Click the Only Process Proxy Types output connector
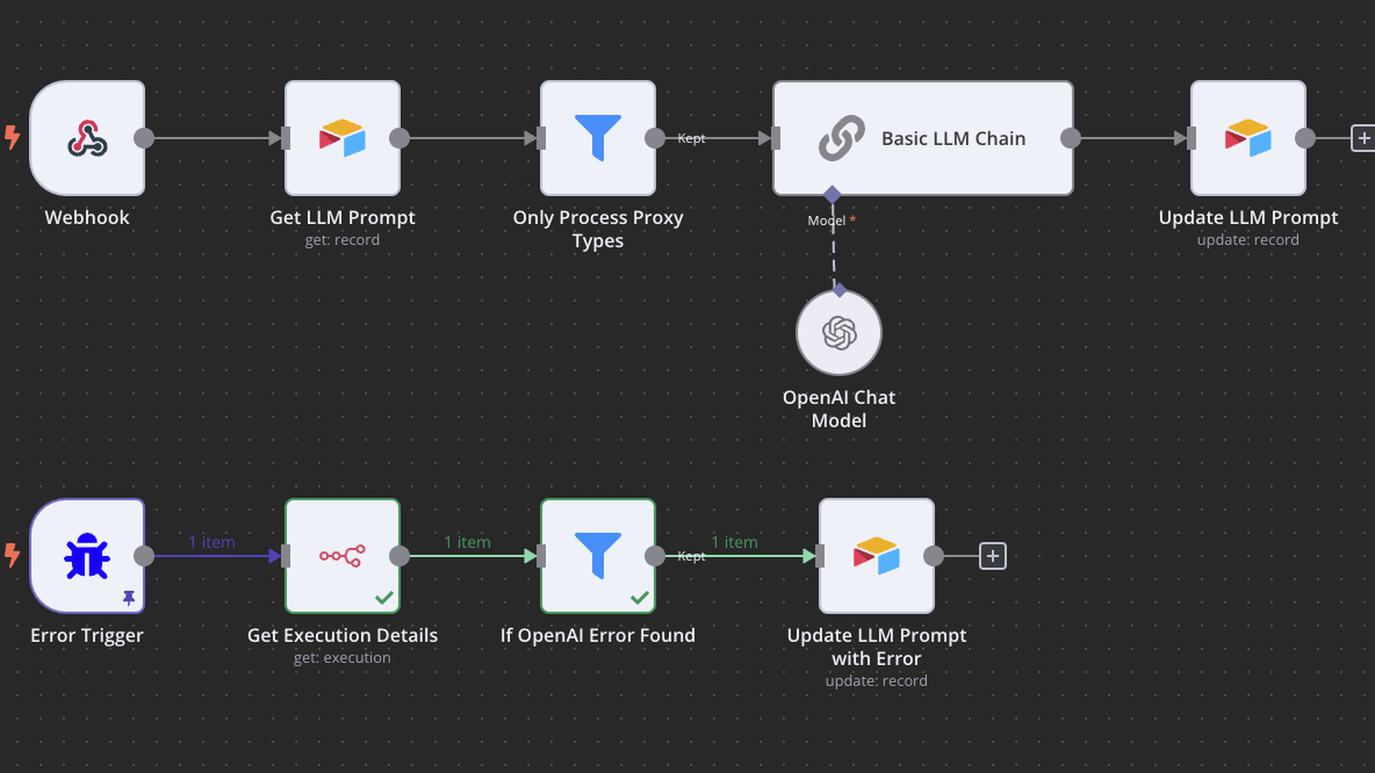Screen dimensions: 1375x773 tap(655, 138)
